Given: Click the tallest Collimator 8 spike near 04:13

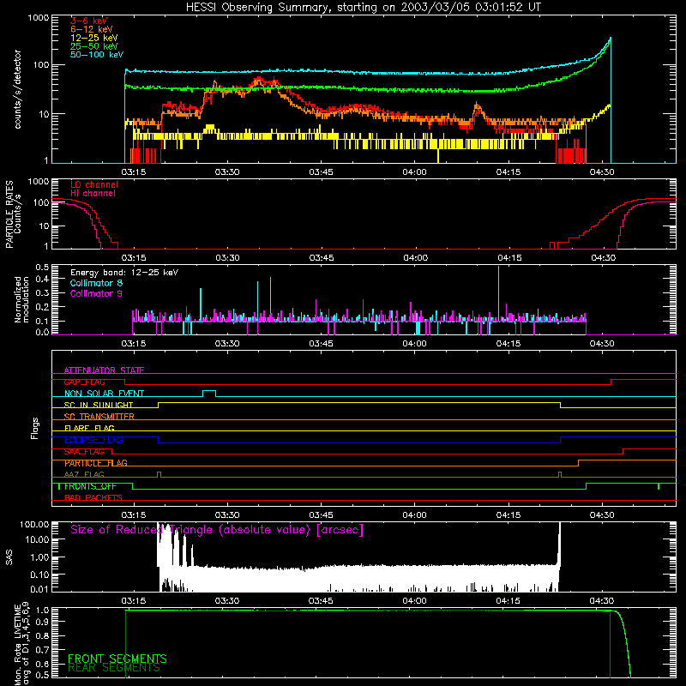Looking at the screenshot, I should [498, 293].
